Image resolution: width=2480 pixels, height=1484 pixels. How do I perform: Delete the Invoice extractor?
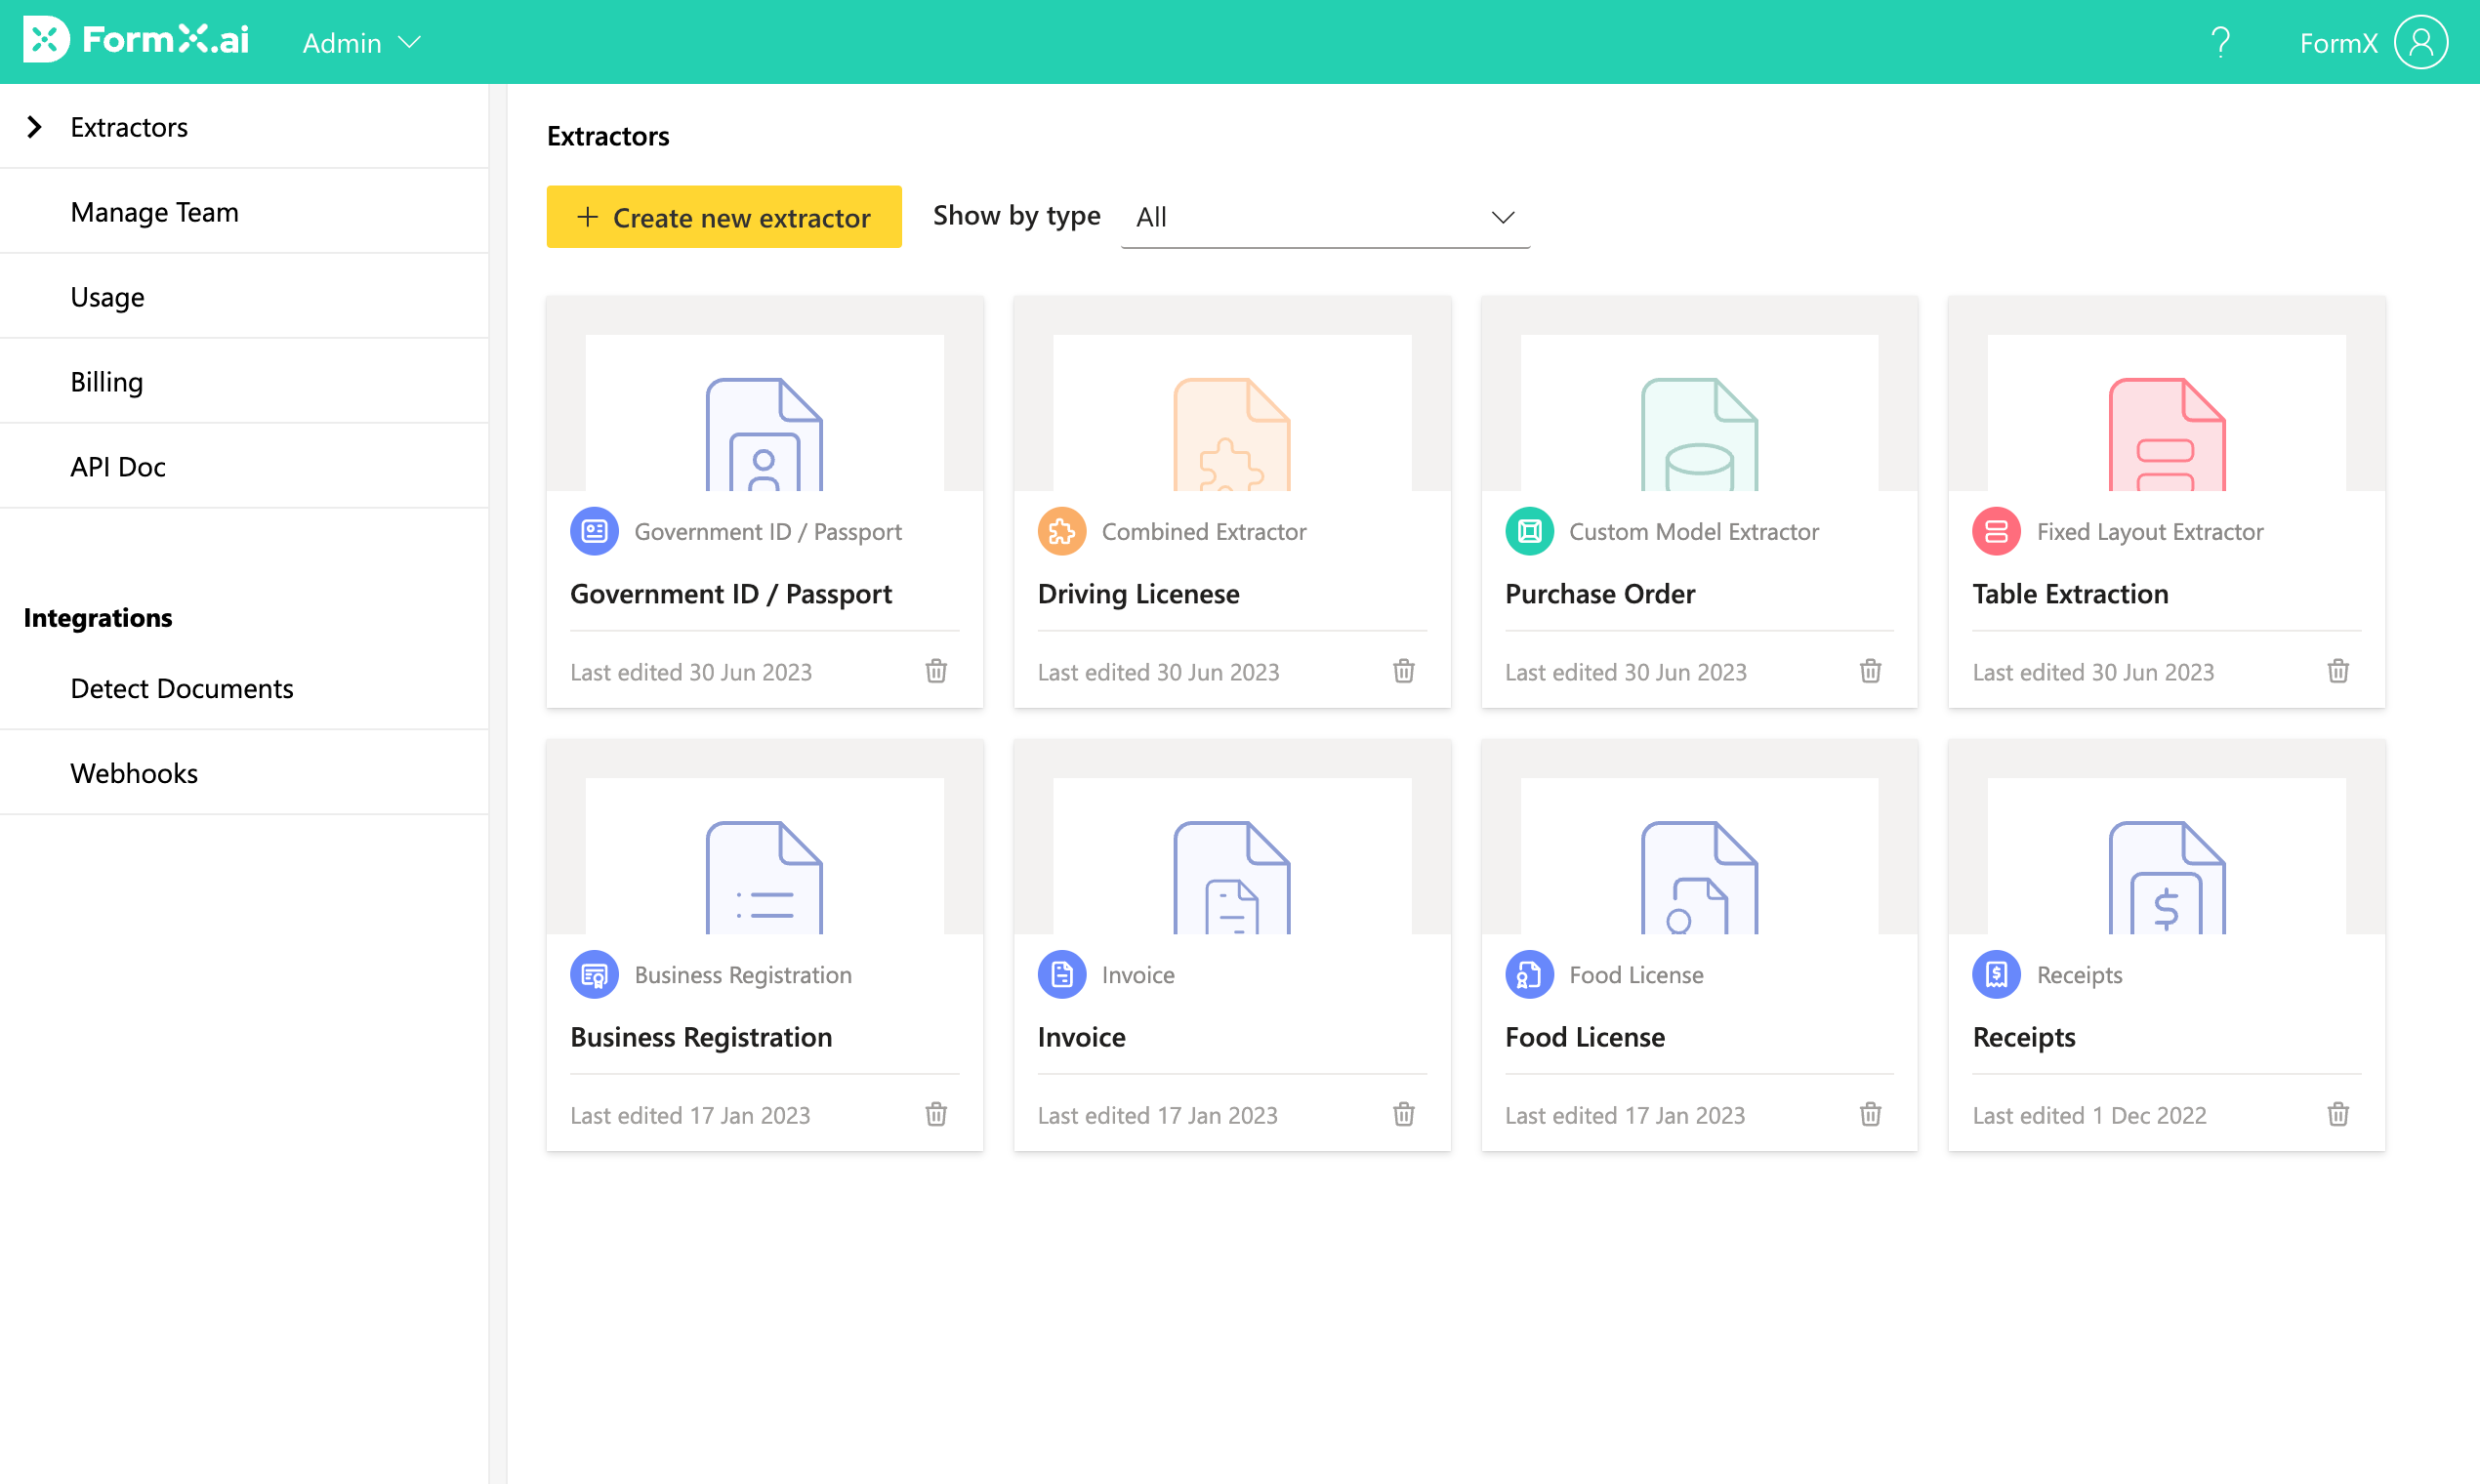[x=1403, y=1114]
